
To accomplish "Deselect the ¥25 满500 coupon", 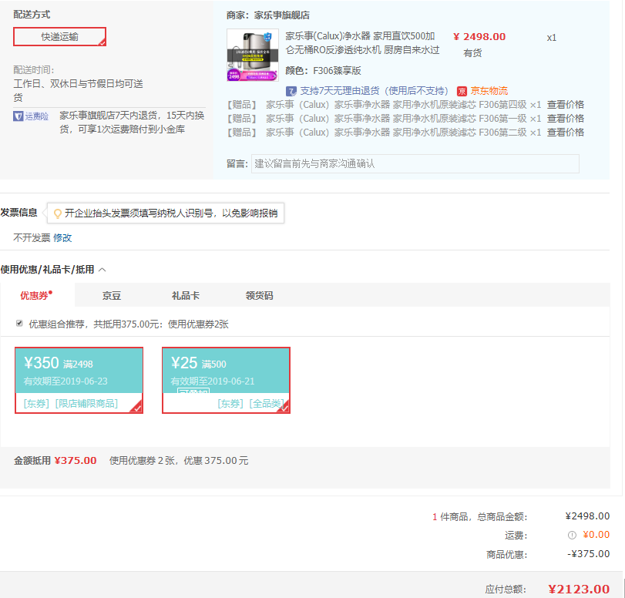I will tap(226, 381).
